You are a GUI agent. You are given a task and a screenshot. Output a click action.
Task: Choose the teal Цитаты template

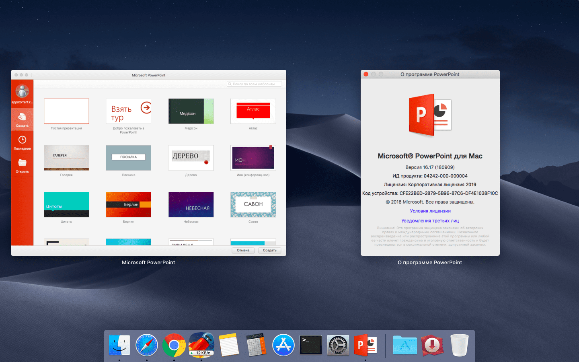[66, 204]
